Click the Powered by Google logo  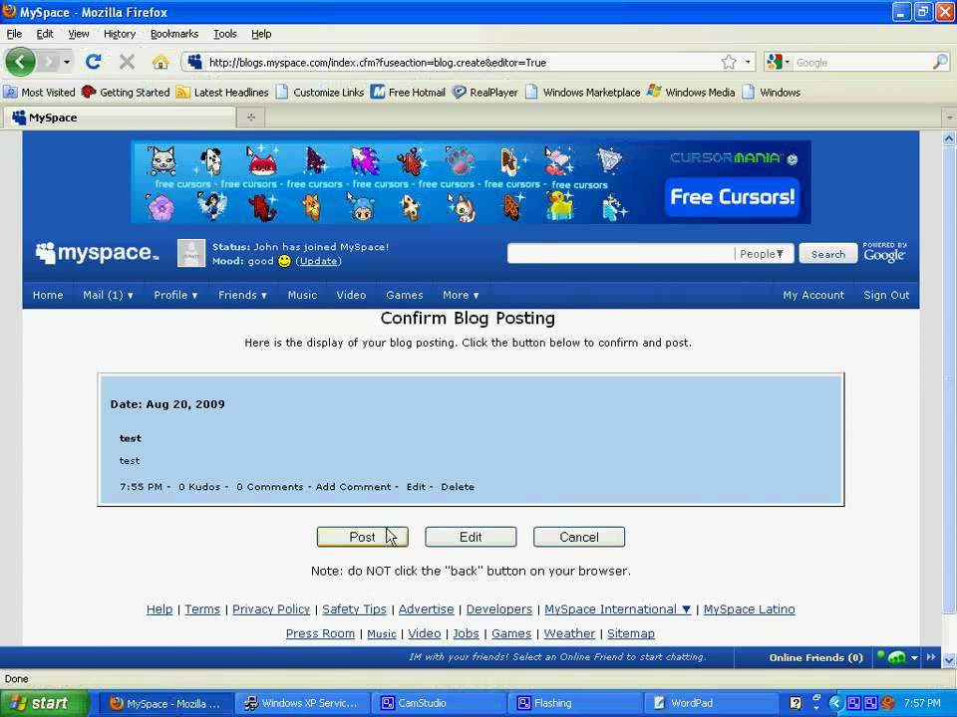pyautogui.click(x=884, y=253)
